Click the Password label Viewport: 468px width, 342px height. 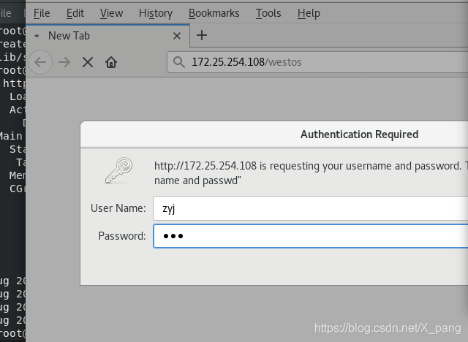click(x=122, y=236)
